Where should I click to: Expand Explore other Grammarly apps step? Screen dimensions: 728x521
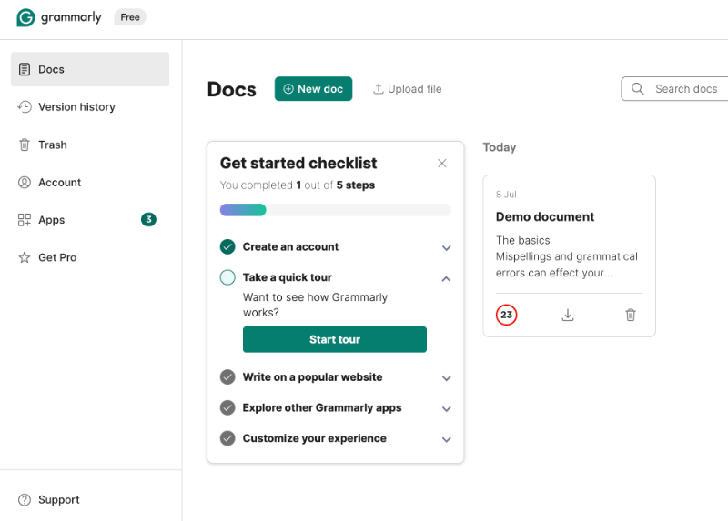(x=446, y=409)
